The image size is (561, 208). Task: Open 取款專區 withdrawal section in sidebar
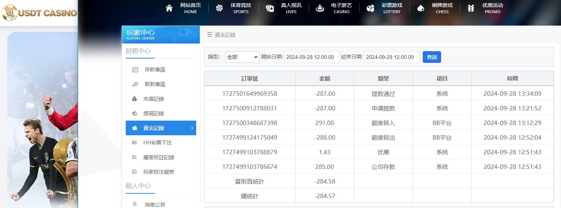click(x=155, y=84)
